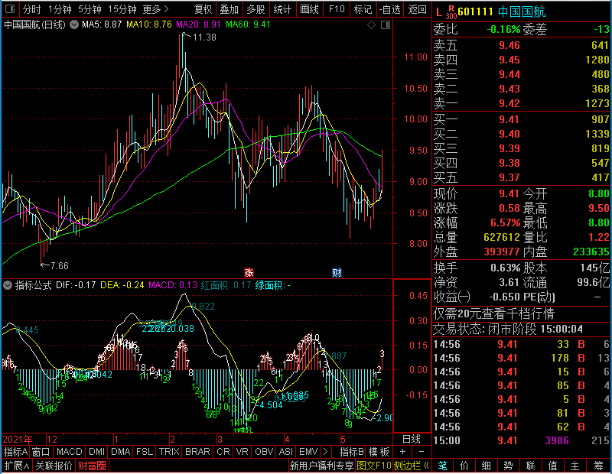This screenshot has height=474, width=612.
Task: Switch indicator to DMA
Action: pyautogui.click(x=121, y=452)
